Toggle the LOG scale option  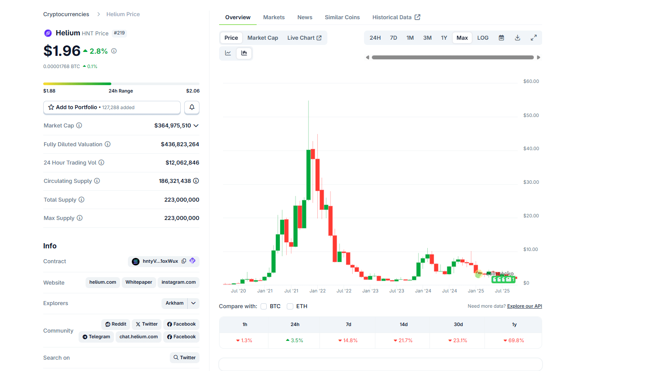click(x=483, y=38)
